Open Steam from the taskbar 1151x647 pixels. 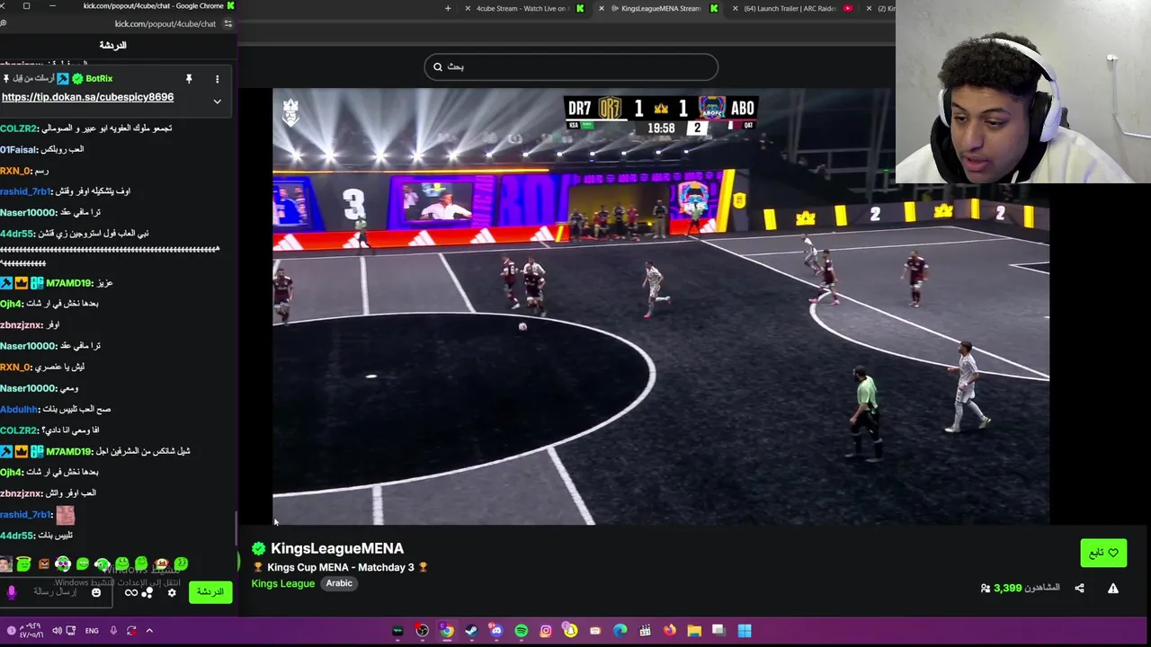point(471,631)
